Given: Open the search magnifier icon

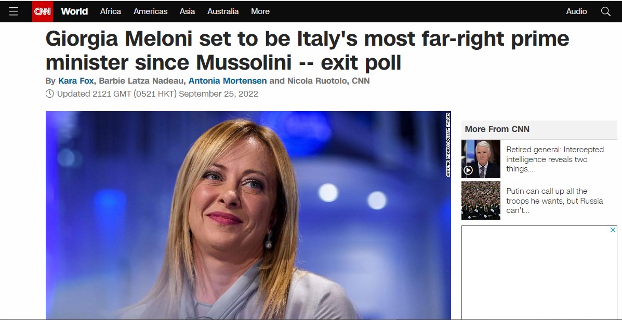Looking at the screenshot, I should coord(605,11).
